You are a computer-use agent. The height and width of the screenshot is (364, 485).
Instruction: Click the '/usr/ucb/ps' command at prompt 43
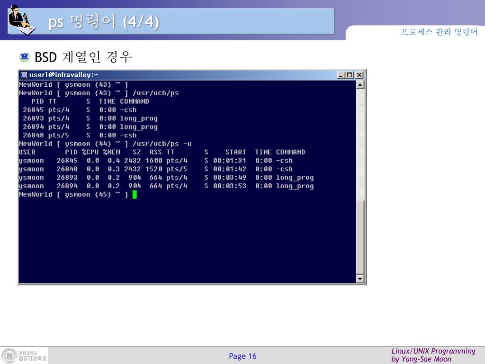[155, 93]
